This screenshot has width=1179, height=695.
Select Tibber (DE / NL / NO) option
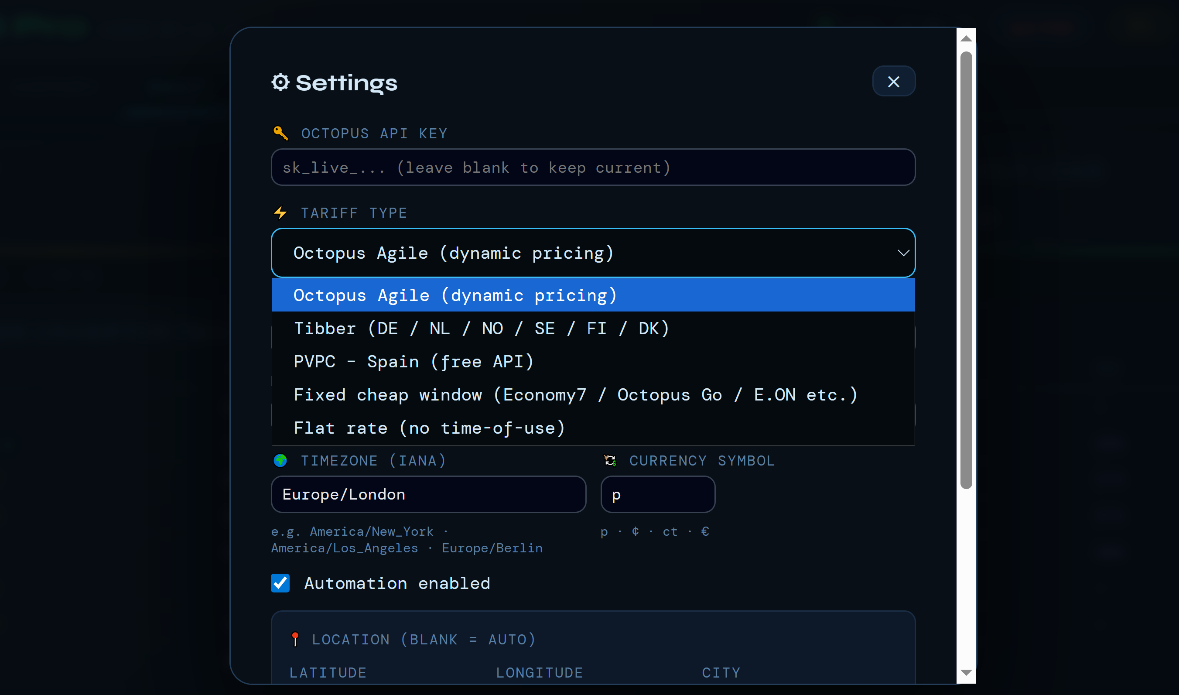coord(593,328)
